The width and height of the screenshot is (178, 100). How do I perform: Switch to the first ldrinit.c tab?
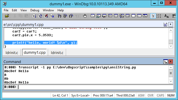(12, 53)
